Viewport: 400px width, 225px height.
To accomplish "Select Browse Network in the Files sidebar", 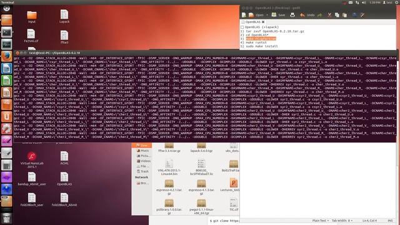I will (142, 183).
